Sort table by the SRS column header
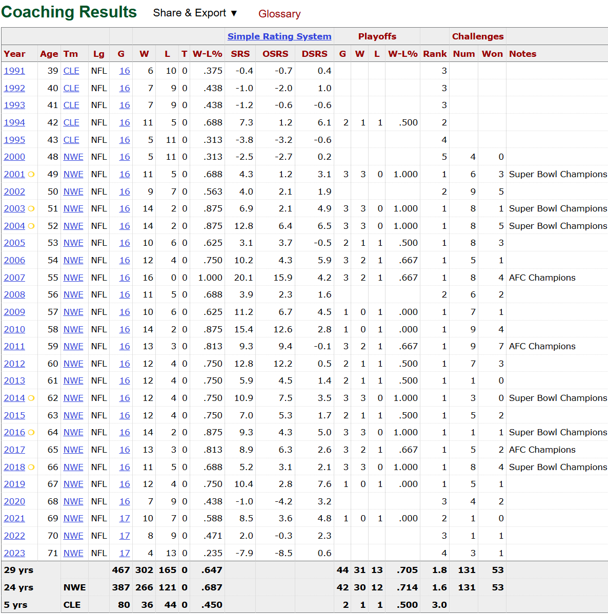Viewport: 608px width, 615px height. click(x=240, y=54)
